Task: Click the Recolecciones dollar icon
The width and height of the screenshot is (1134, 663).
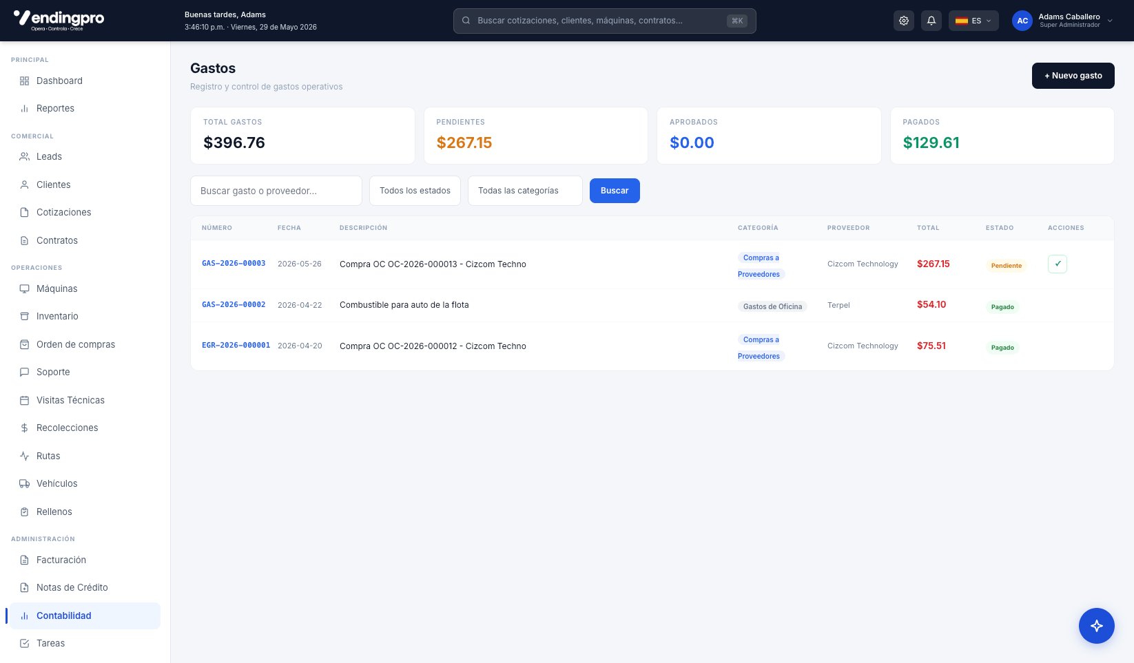Action: pyautogui.click(x=25, y=428)
